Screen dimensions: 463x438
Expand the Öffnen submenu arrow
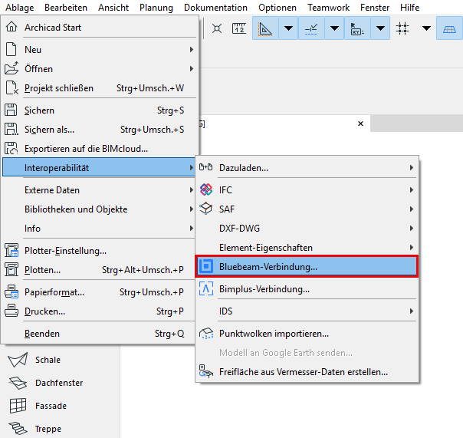[x=192, y=68]
